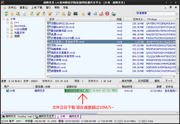Click the 下一个 button
The height and width of the screenshot is (124, 180).
click(x=169, y=81)
